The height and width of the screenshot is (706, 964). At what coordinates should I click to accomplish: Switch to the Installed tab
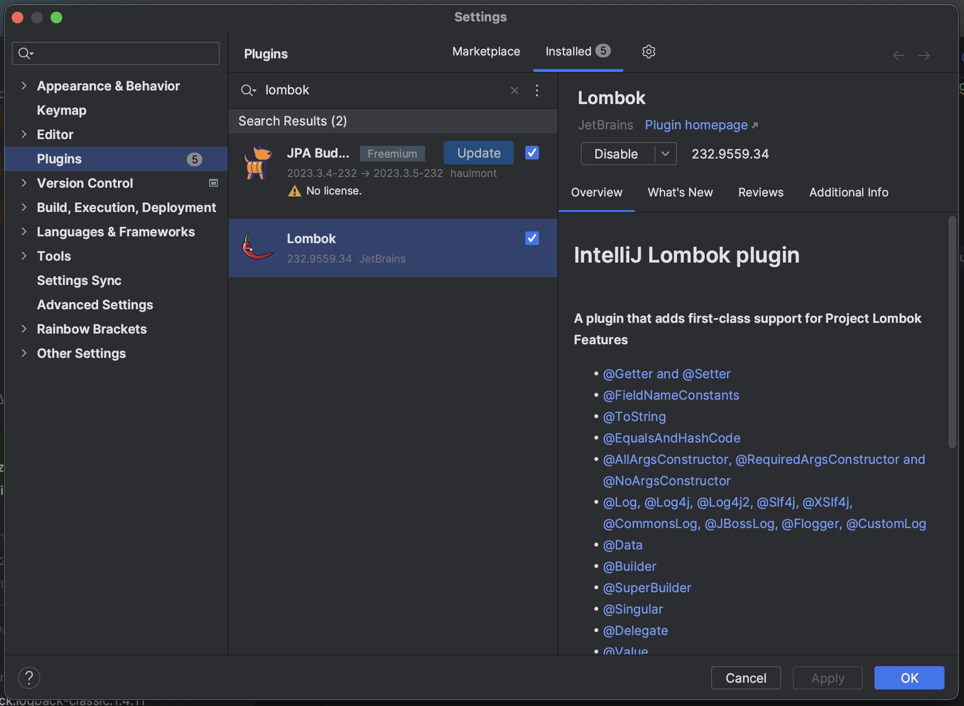point(578,52)
